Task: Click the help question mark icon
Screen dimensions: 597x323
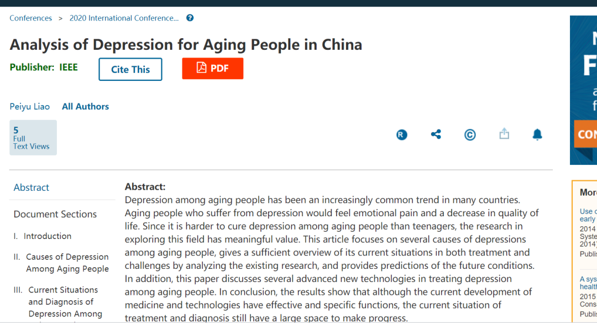Action: click(190, 18)
